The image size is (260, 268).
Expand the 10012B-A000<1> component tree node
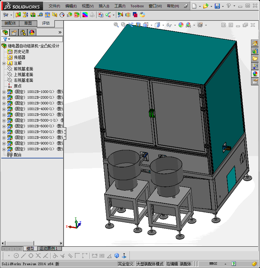click(x=4, y=149)
